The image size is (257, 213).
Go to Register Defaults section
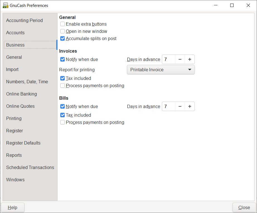(x=23, y=143)
